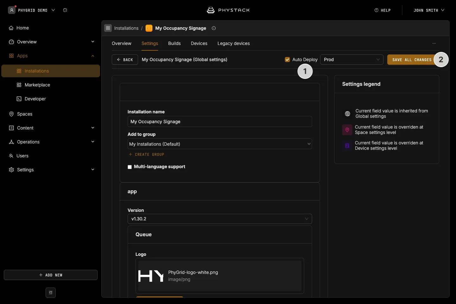The image size is (456, 304).
Task: Click the Home icon in the sidebar
Action: 11,28
